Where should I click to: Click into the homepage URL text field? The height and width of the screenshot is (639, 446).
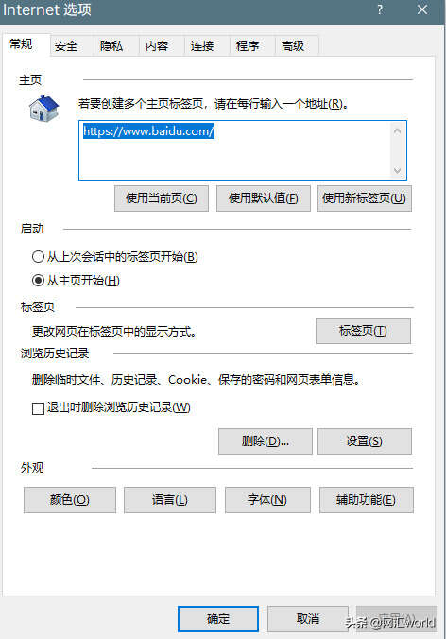pyautogui.click(x=234, y=150)
